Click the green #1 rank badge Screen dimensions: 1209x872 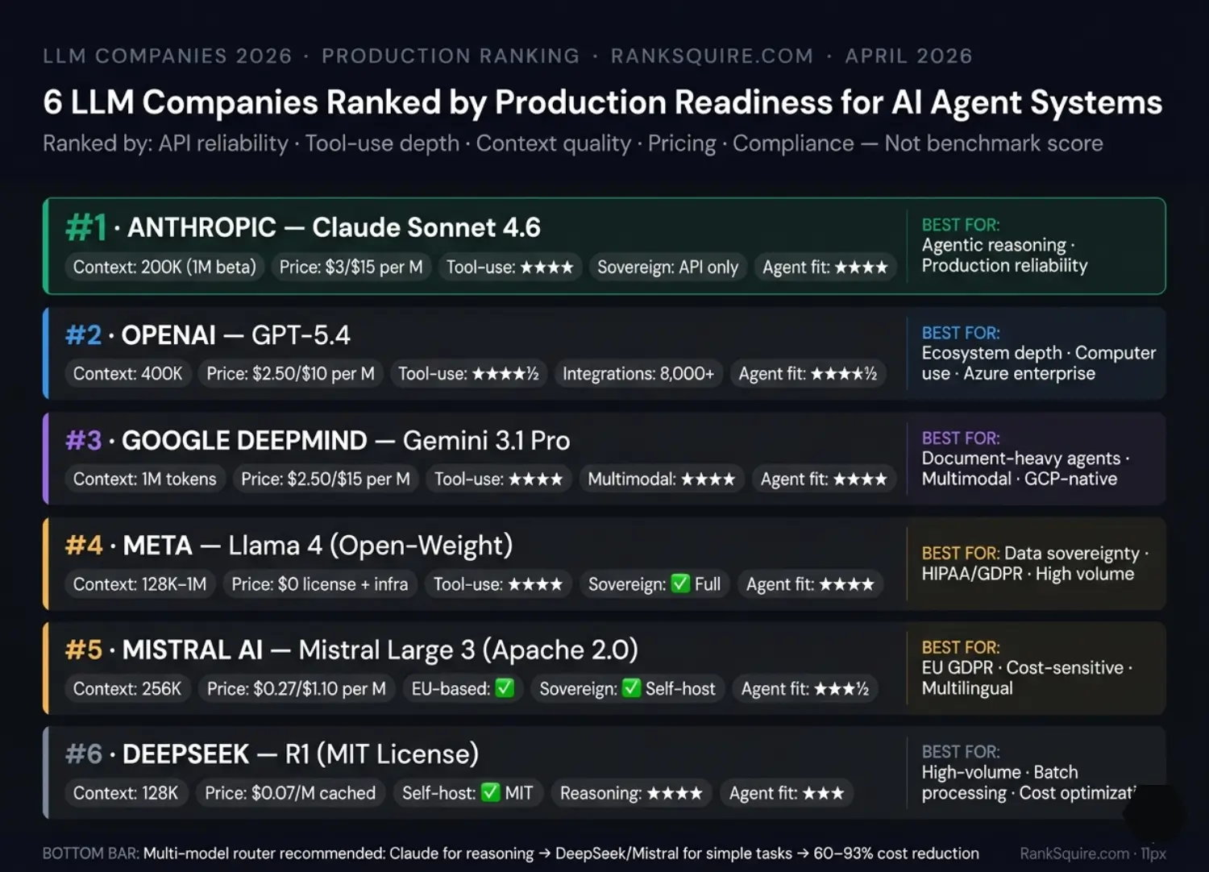coord(85,228)
